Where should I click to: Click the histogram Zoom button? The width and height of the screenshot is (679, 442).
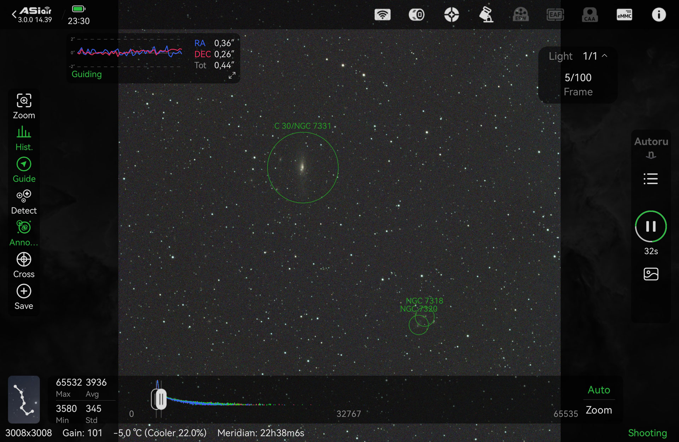point(599,410)
